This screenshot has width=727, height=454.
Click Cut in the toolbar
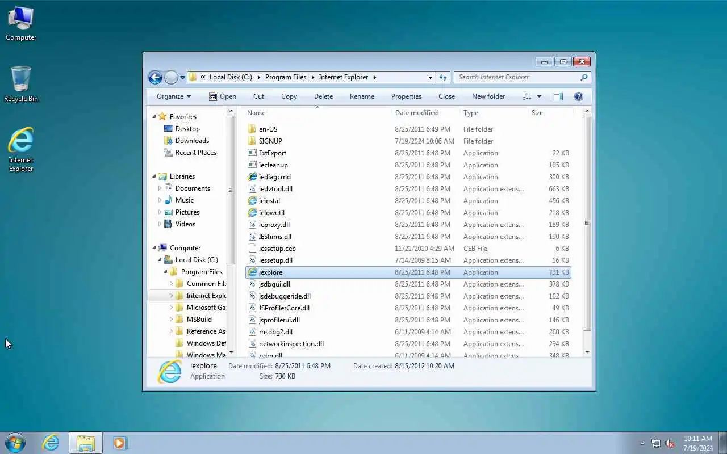point(258,96)
